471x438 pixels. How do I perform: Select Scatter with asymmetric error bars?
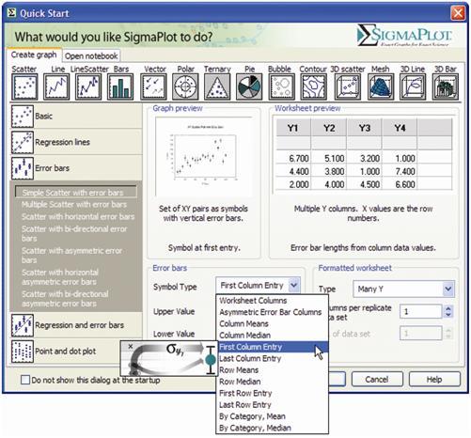click(71, 256)
